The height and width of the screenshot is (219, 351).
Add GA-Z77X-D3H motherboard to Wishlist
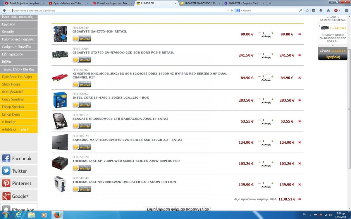82,39
